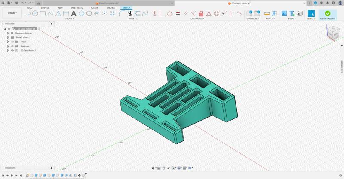Open the Sheet Metal tab
The image size is (344, 179).
(x=77, y=8)
